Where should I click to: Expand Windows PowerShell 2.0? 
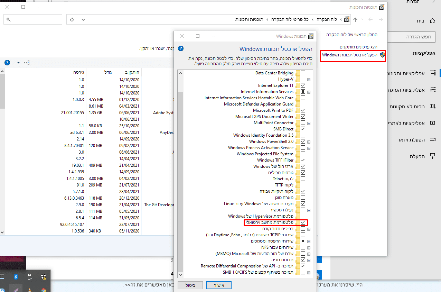[309, 142]
